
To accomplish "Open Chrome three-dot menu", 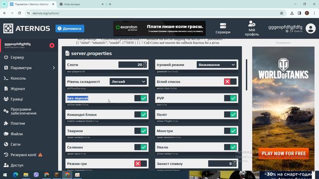I will tap(315, 13).
